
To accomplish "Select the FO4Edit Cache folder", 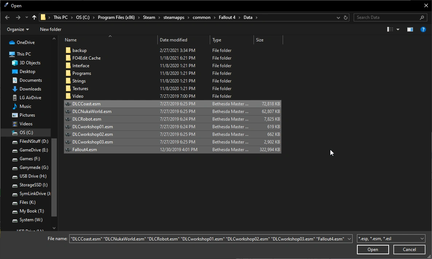I will pyautogui.click(x=87, y=58).
